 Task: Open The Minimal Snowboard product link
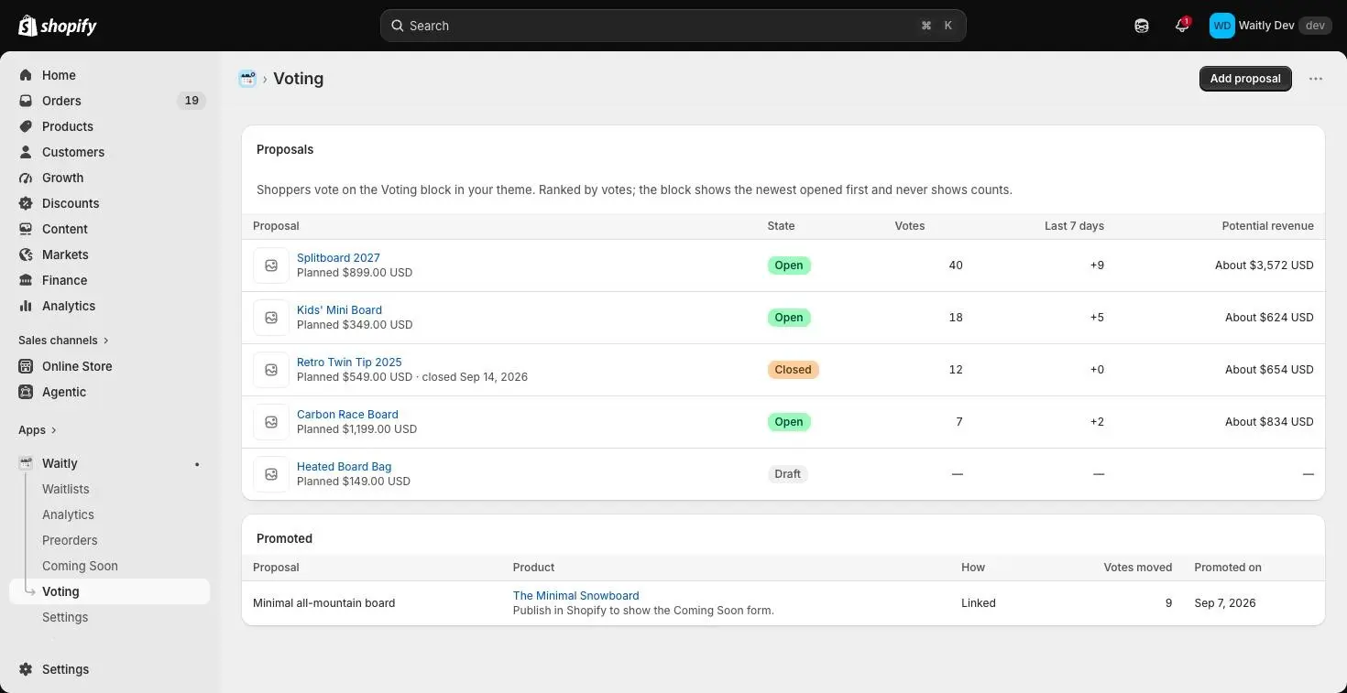click(575, 596)
